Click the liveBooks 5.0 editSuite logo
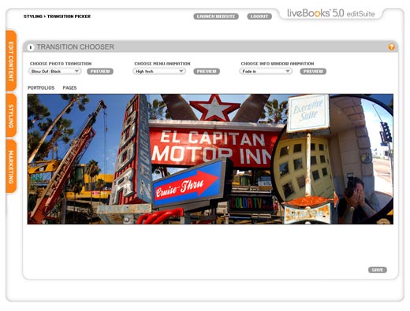Image resolution: width=410 pixels, height=311 pixels. (330, 13)
